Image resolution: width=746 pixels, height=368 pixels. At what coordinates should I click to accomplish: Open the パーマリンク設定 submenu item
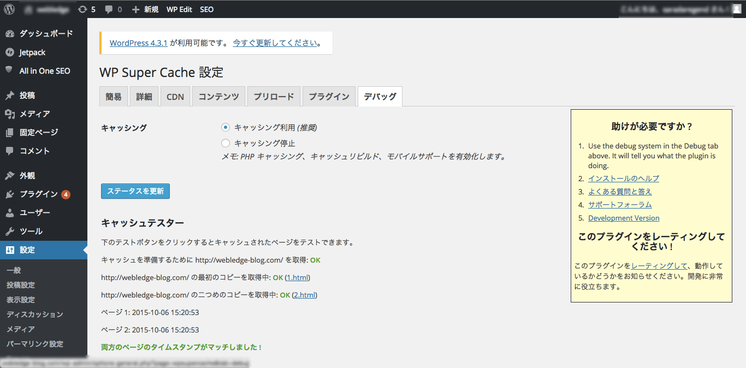(x=35, y=344)
